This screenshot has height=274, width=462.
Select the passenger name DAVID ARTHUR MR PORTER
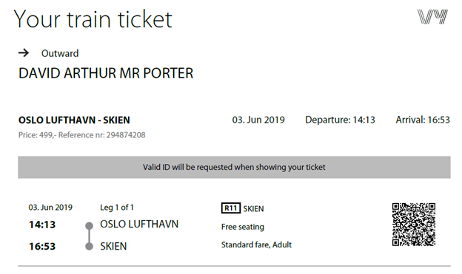pos(106,73)
